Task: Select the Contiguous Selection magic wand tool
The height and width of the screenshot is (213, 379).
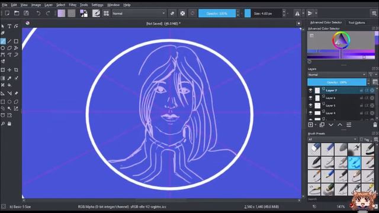Action: pos(9,108)
